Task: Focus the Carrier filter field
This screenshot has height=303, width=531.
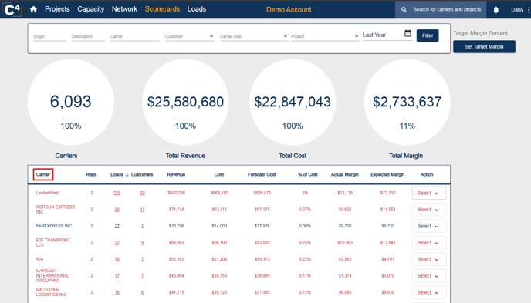Action: pyautogui.click(x=134, y=36)
